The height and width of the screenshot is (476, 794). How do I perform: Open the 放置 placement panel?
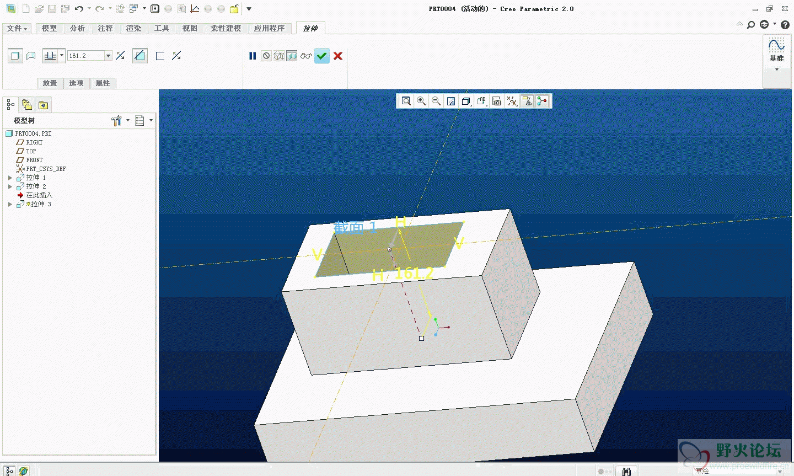point(50,83)
